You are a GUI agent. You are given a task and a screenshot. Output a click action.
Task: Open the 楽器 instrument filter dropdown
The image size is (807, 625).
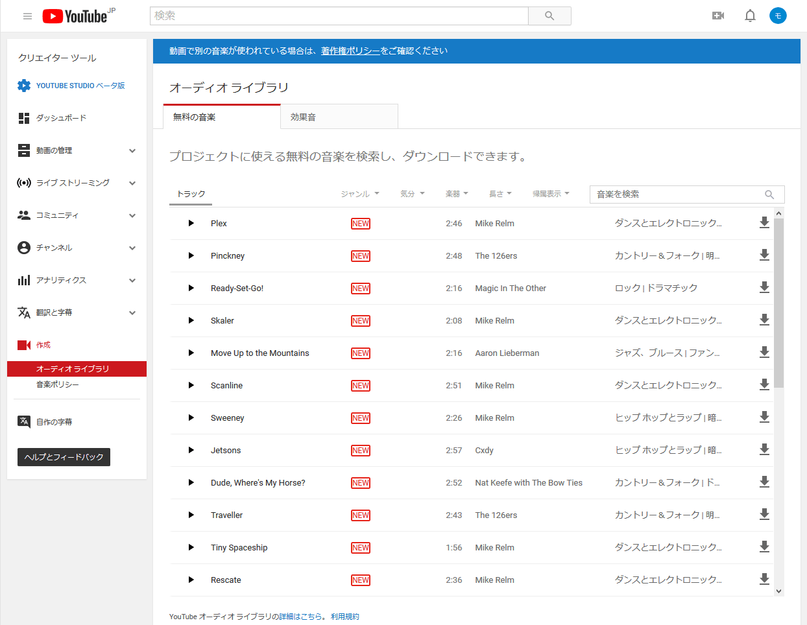(457, 194)
